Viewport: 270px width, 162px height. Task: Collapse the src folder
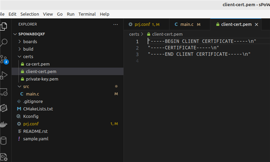pyautogui.click(x=19, y=86)
